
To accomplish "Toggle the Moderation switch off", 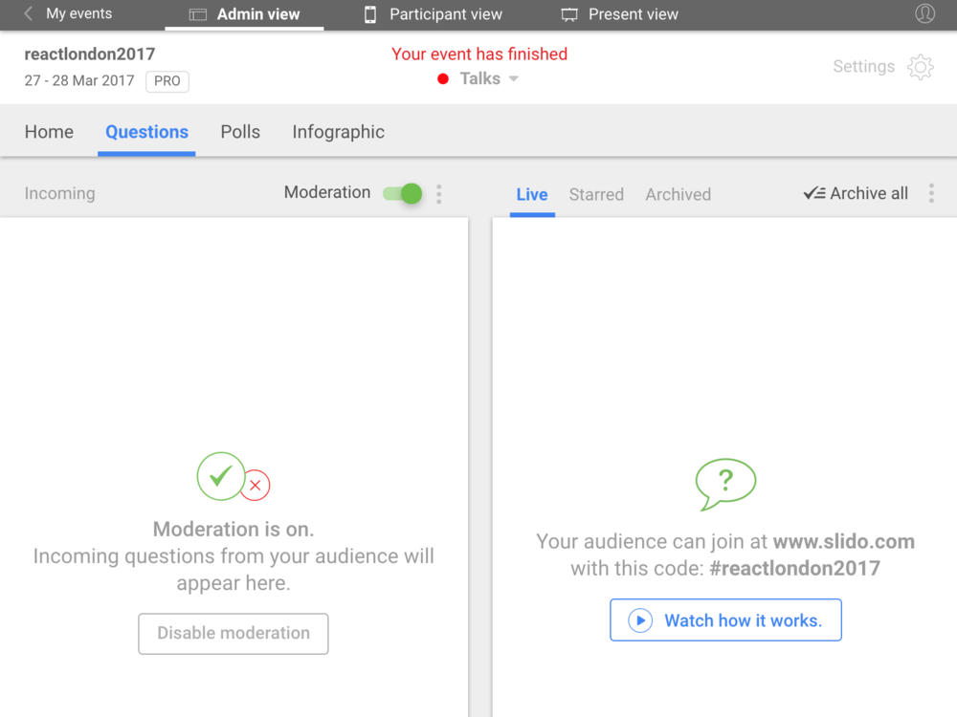I will (x=403, y=194).
